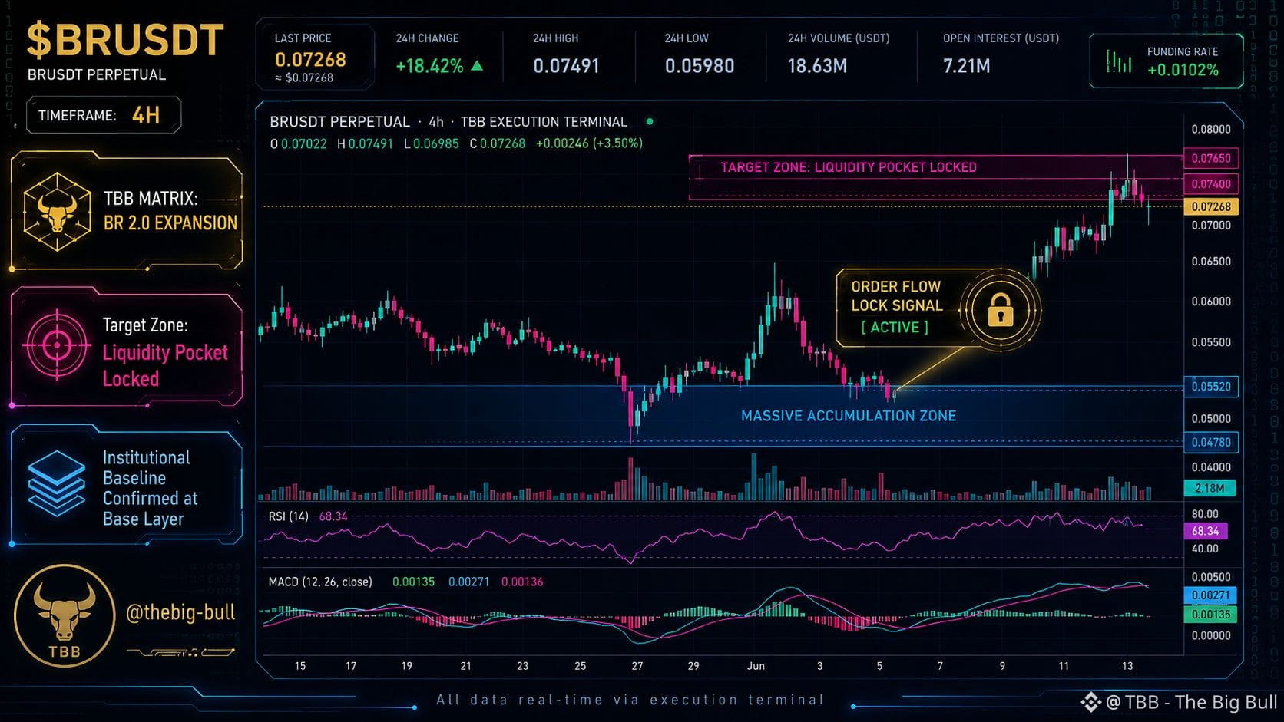1284x722 pixels.
Task: Click the RSI (14) indicator label
Action: coord(289,516)
